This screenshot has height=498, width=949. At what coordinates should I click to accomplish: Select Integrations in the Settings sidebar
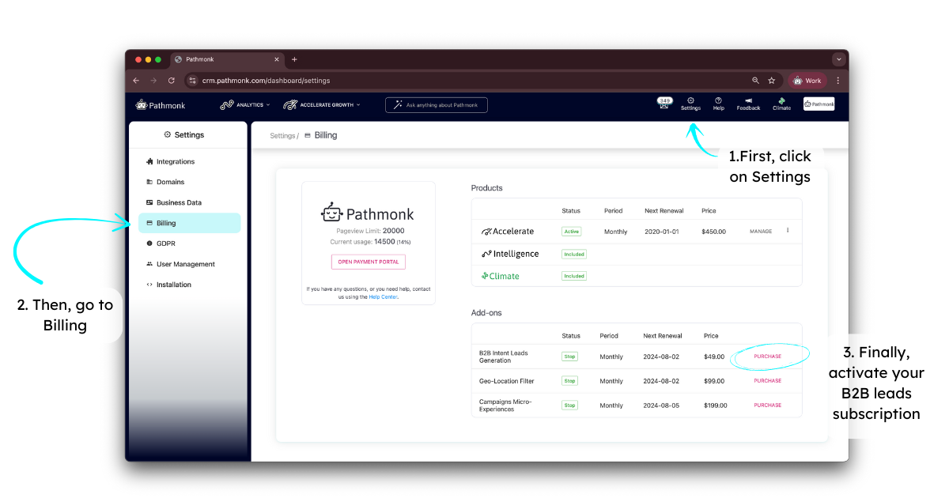click(175, 161)
